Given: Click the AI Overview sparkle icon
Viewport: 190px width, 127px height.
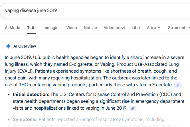Looking at the screenshot, I should click(8, 46).
